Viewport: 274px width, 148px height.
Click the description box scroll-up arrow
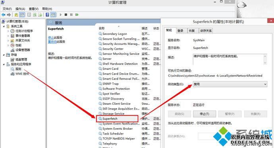[265, 56]
